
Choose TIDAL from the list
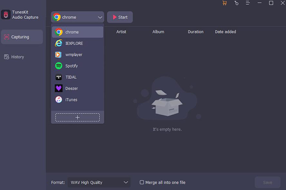[x=77, y=77]
